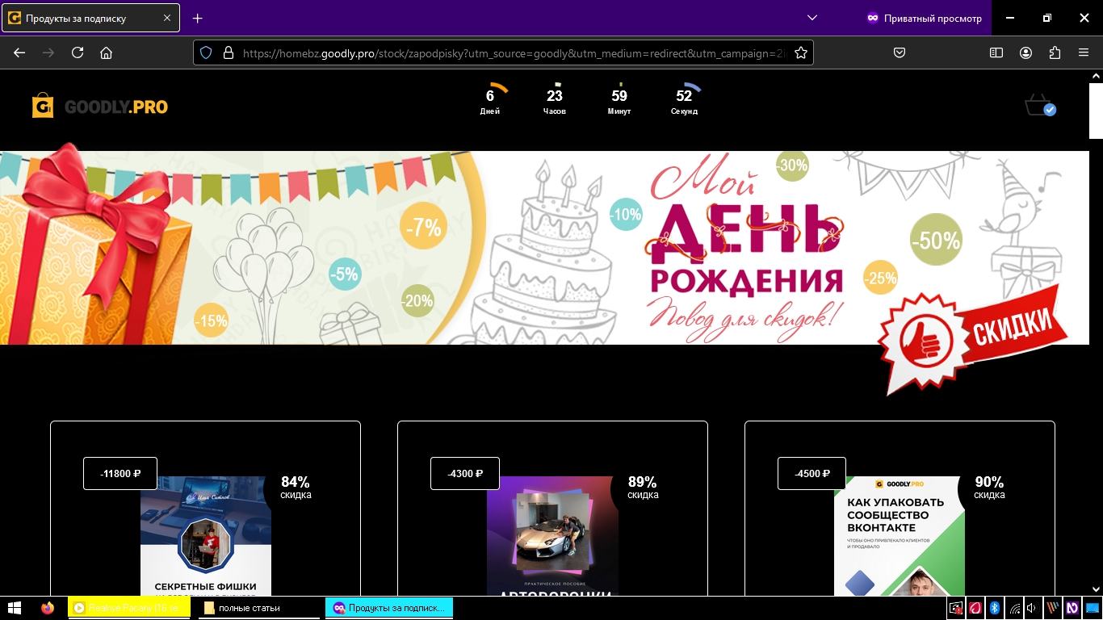Reload the current page
Viewport: 1103px width, 620px height.
click(x=78, y=52)
